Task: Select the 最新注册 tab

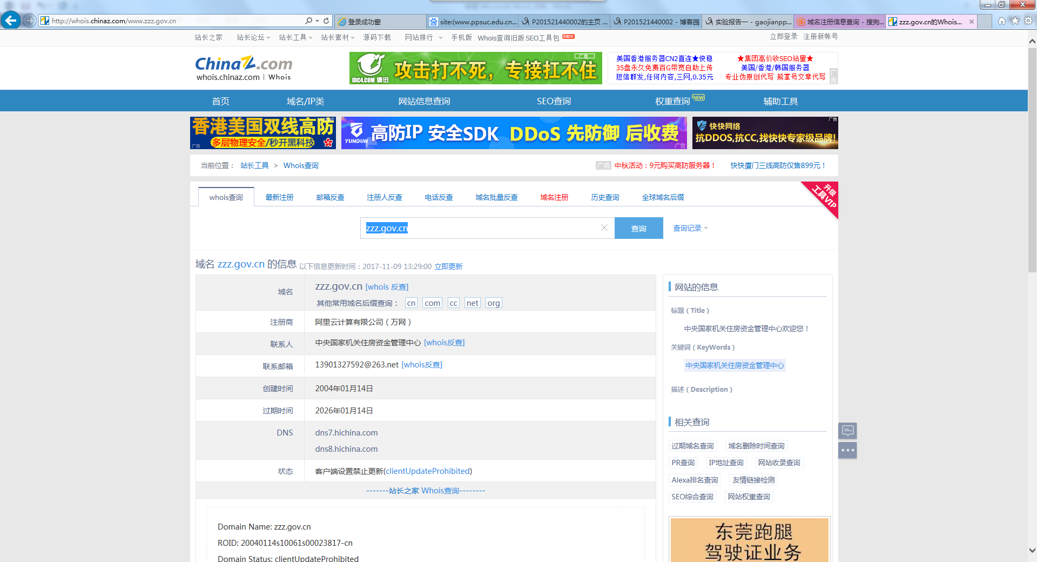Action: coord(280,197)
